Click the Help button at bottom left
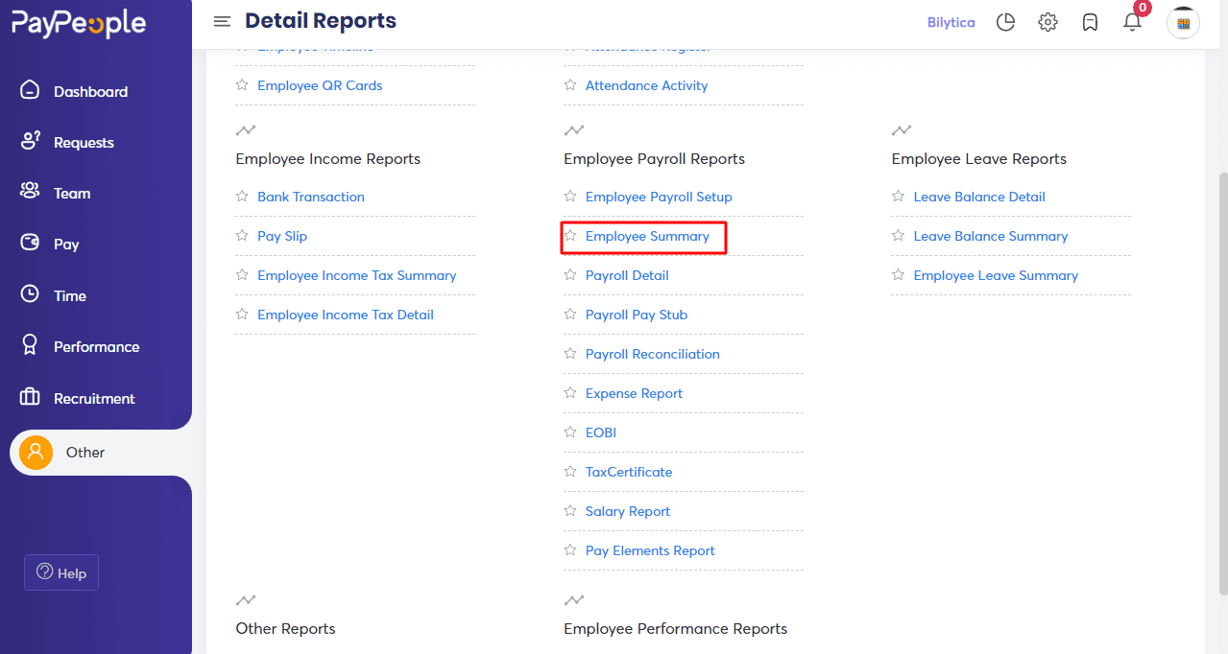 coord(60,572)
